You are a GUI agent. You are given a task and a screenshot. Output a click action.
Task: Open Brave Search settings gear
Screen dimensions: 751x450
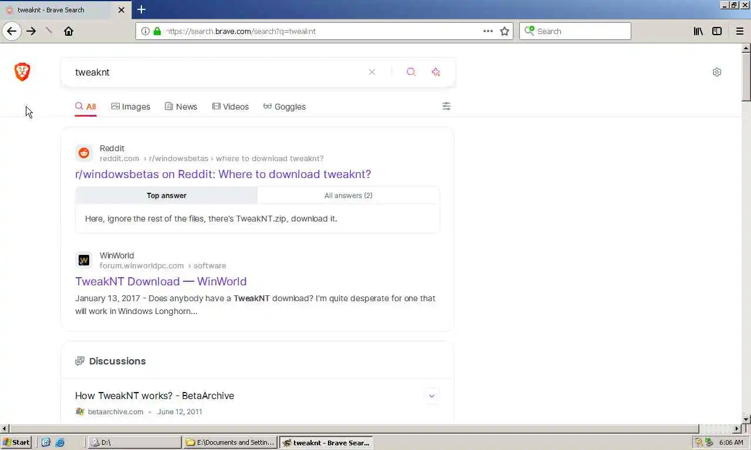pos(717,72)
